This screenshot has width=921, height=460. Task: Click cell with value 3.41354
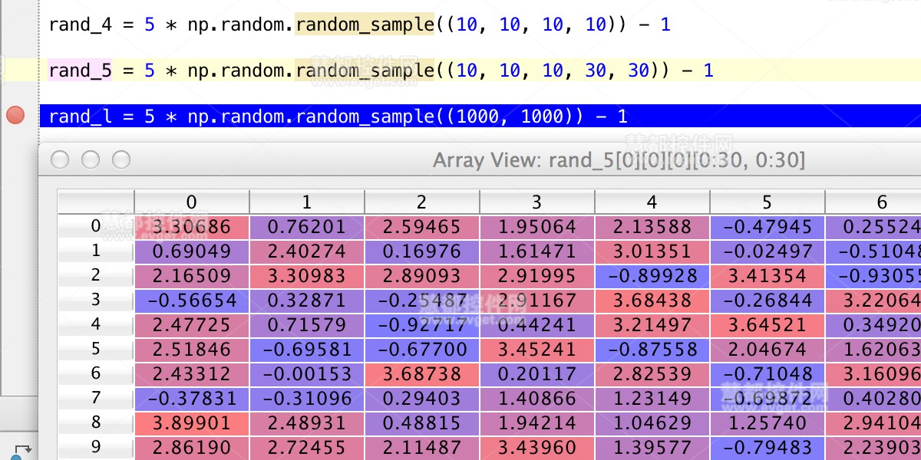(x=767, y=276)
